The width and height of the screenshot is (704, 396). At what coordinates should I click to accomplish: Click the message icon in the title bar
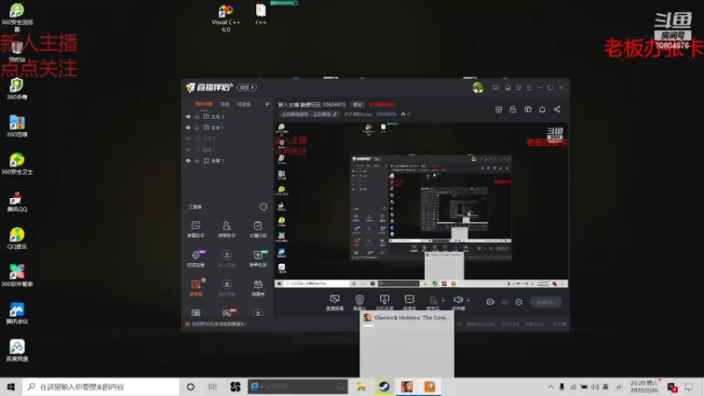coord(495,87)
